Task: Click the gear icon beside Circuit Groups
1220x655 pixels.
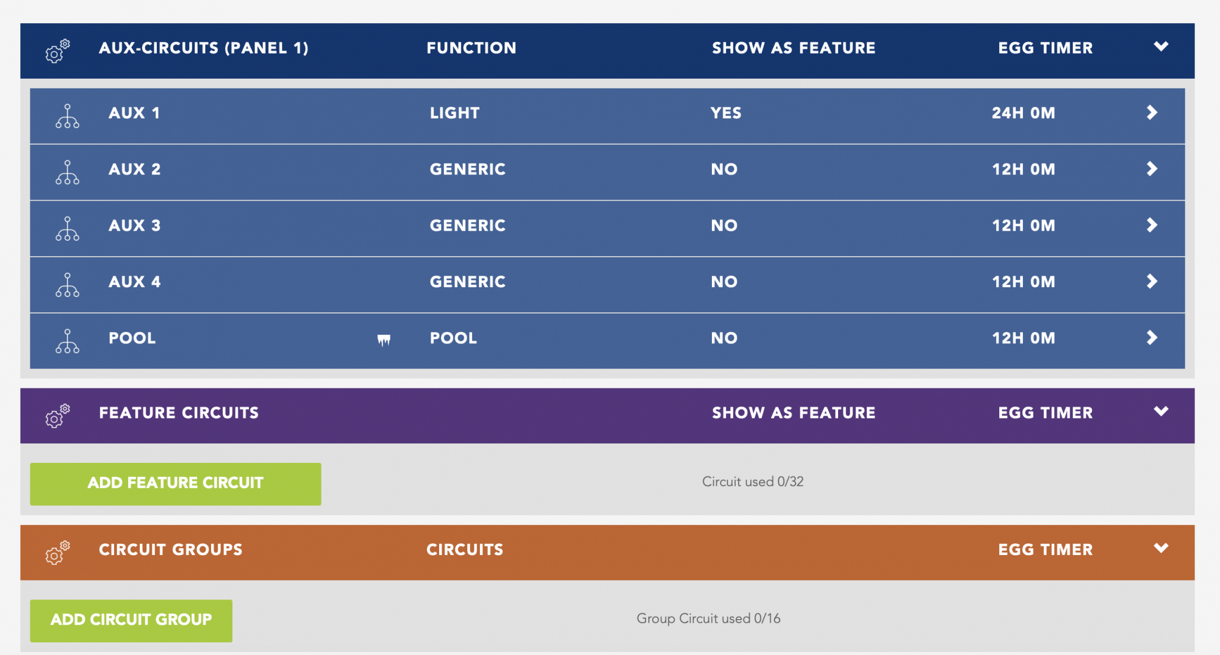Action: point(57,553)
